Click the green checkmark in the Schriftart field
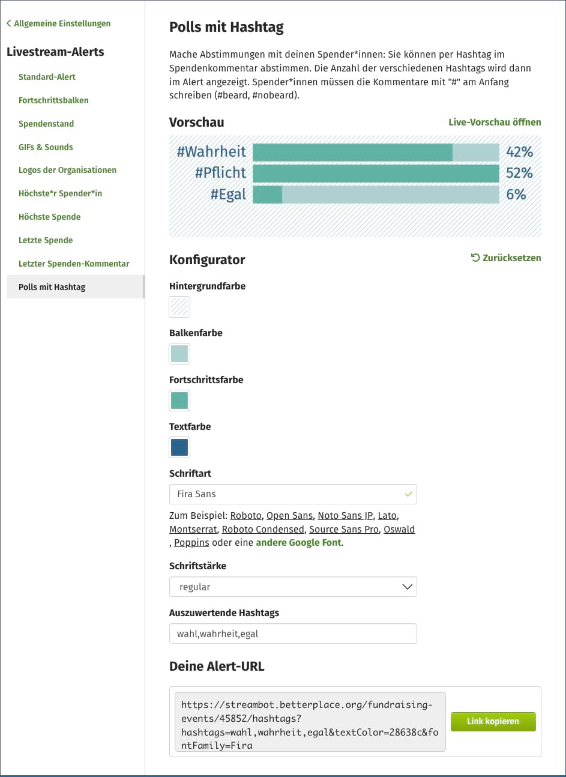The width and height of the screenshot is (566, 777). tap(408, 494)
